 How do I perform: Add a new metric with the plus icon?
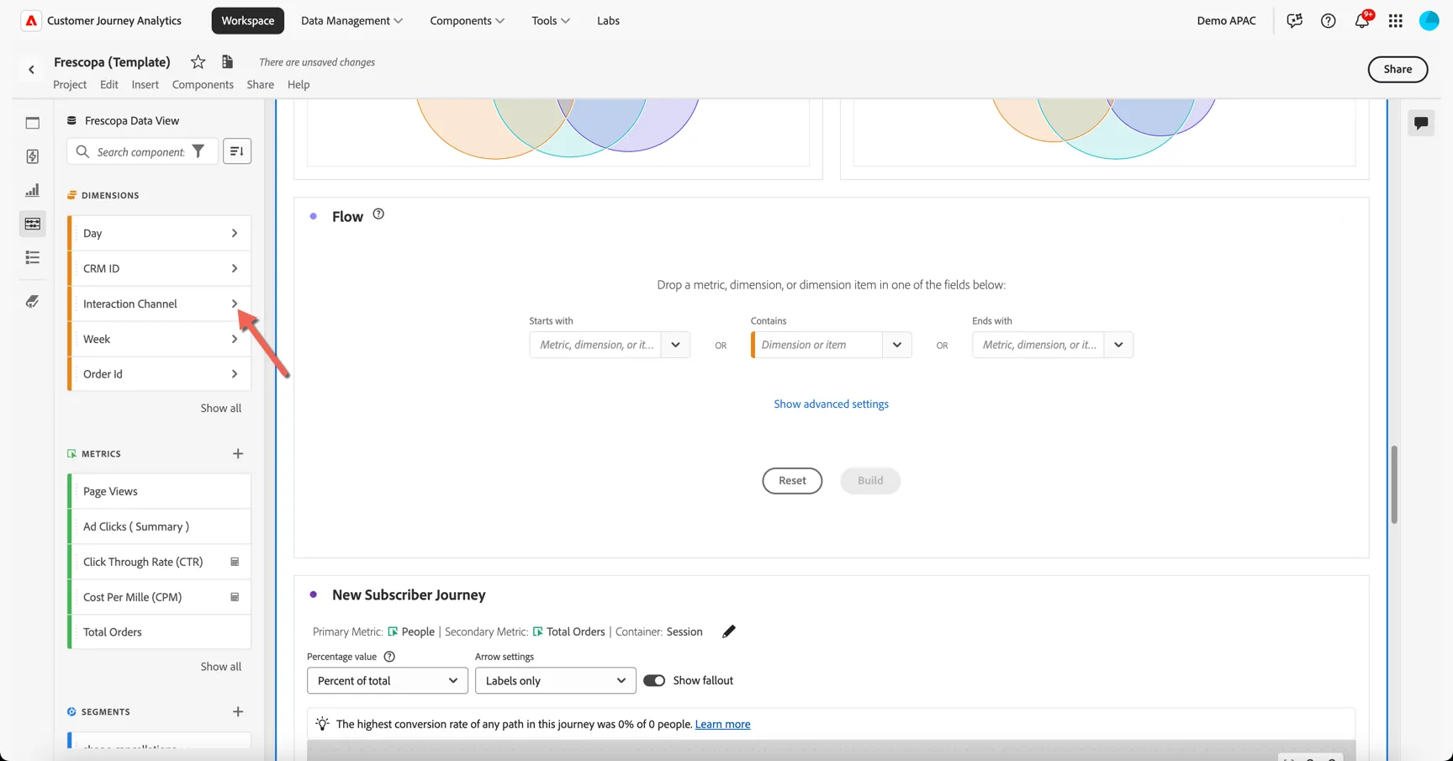238,453
